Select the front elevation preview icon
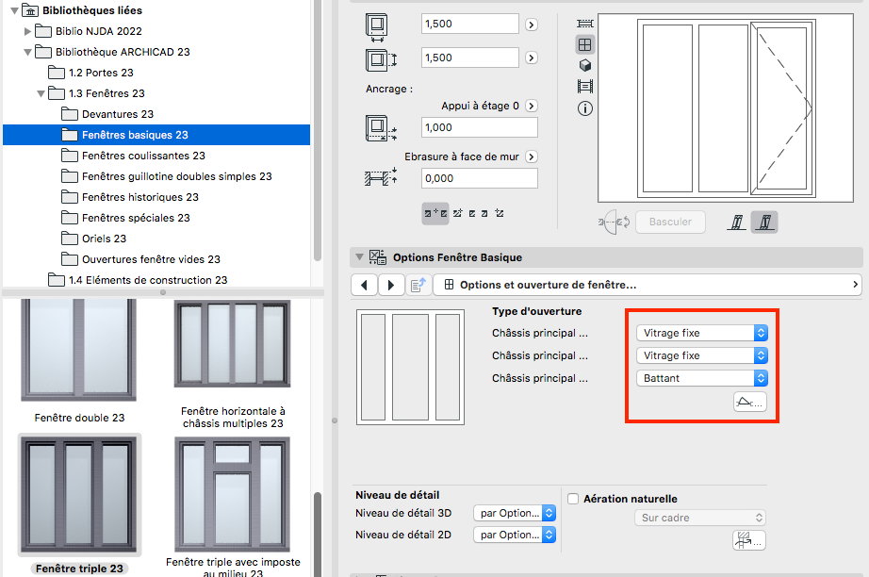The width and height of the screenshot is (869, 577). click(584, 45)
